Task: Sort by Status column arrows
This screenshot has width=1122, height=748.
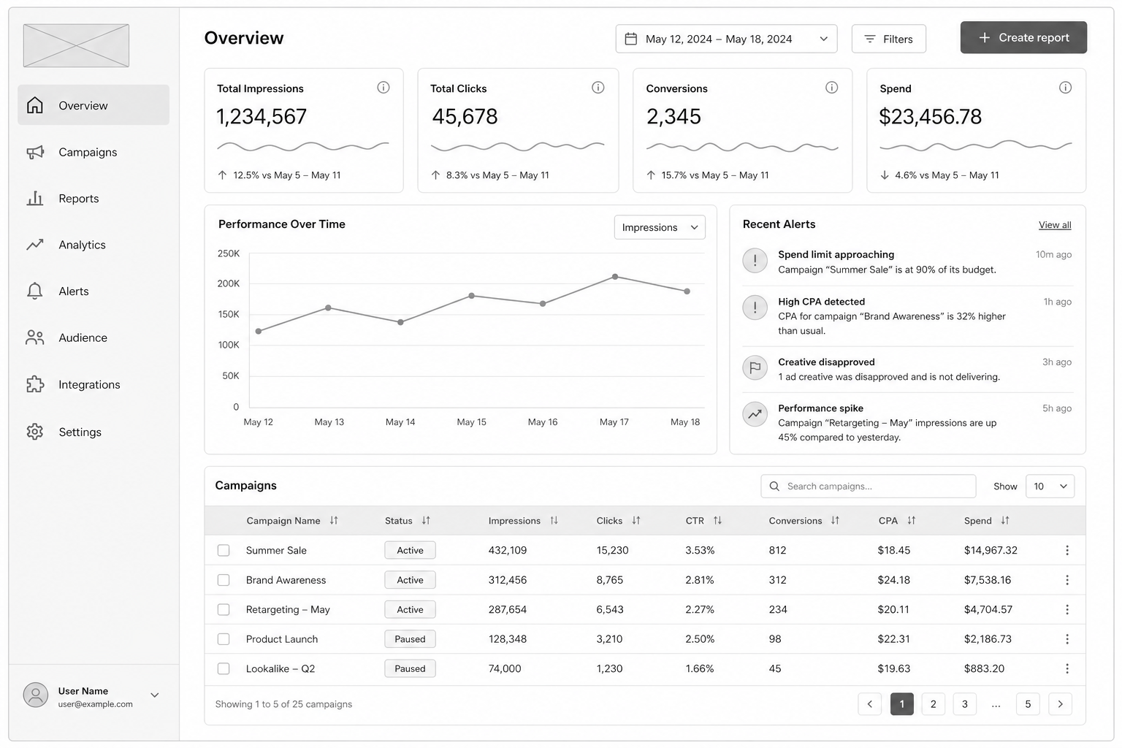Action: pyautogui.click(x=426, y=521)
